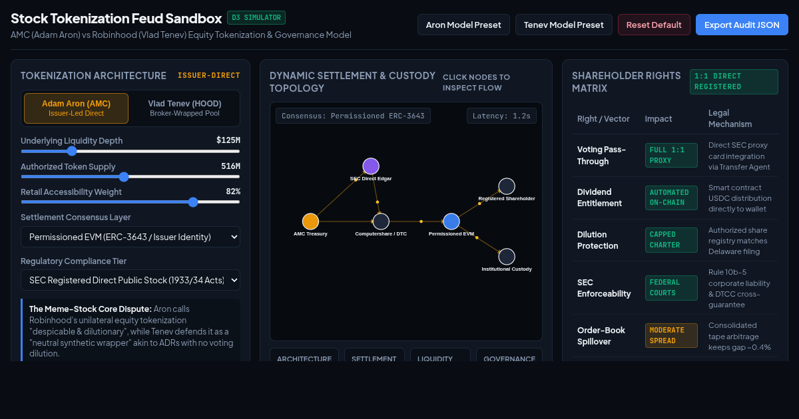The image size is (799, 419).
Task: Click the $125M liquidity depth value
Action: (228, 140)
